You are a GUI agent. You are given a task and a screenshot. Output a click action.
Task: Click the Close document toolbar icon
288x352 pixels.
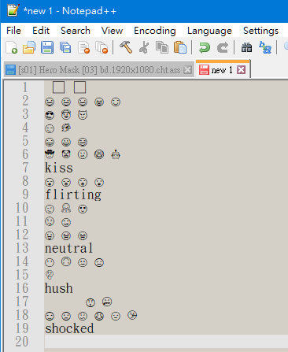point(83,47)
